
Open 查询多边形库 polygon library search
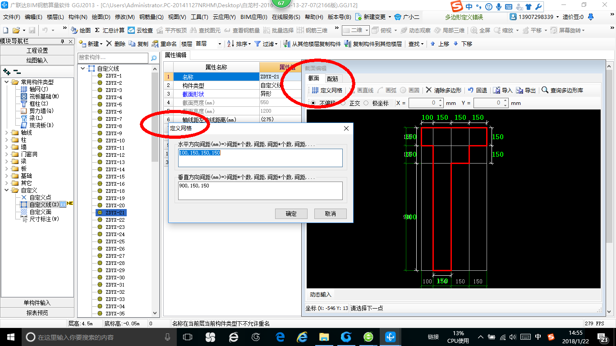562,90
